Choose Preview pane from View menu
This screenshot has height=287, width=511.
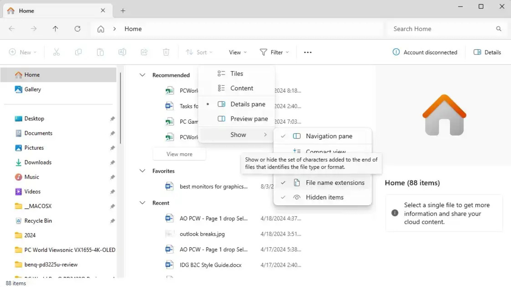(249, 119)
